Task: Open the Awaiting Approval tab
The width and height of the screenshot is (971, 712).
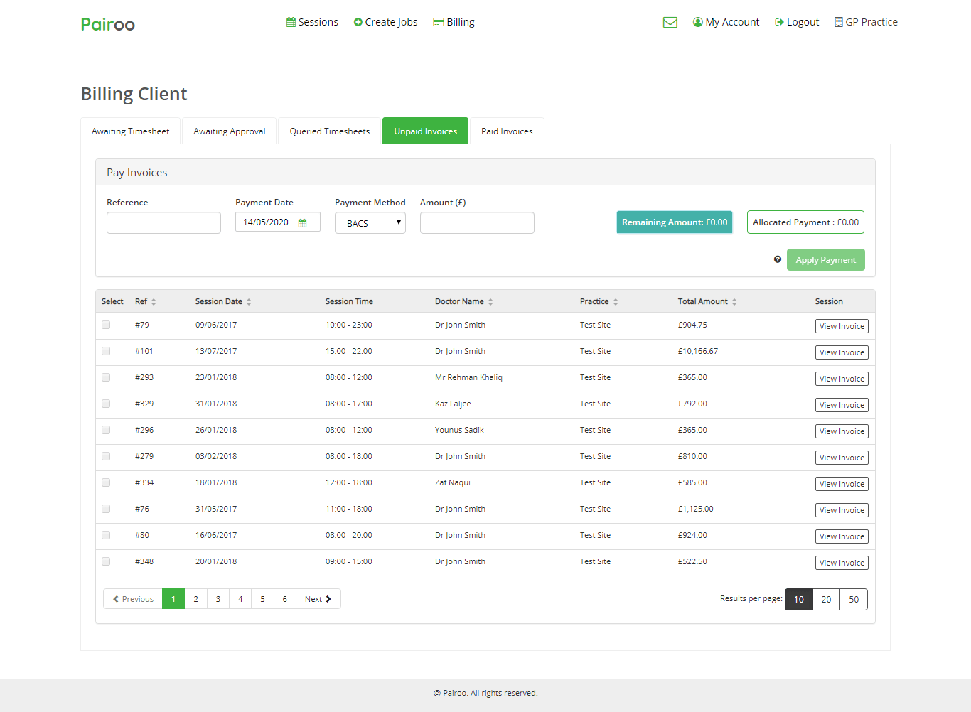Action: (x=229, y=131)
